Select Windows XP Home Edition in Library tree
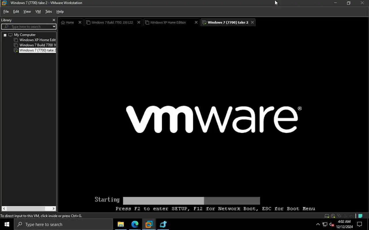Screen dimensions: 369x230 click(x=37, y=40)
